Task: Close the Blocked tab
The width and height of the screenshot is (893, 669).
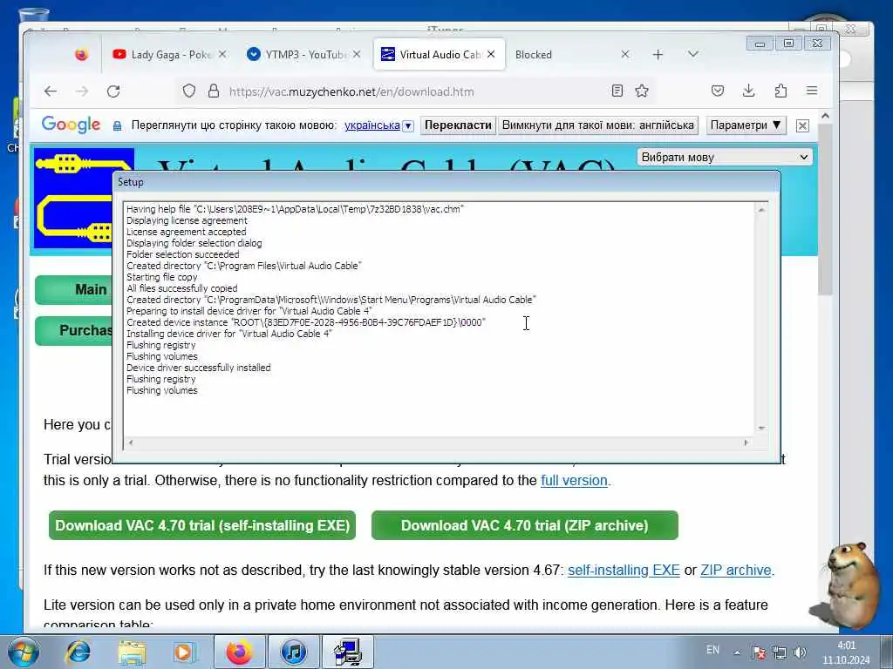Action: [x=625, y=54]
